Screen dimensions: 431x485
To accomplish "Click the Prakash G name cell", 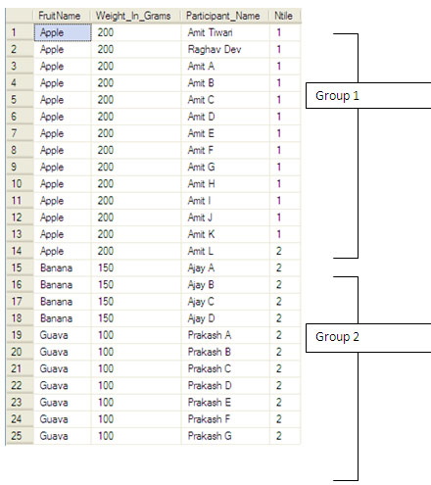I will [225, 436].
